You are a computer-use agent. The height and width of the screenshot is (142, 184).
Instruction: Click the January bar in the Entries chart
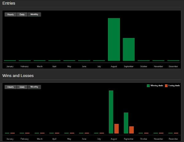(x=10, y=61)
